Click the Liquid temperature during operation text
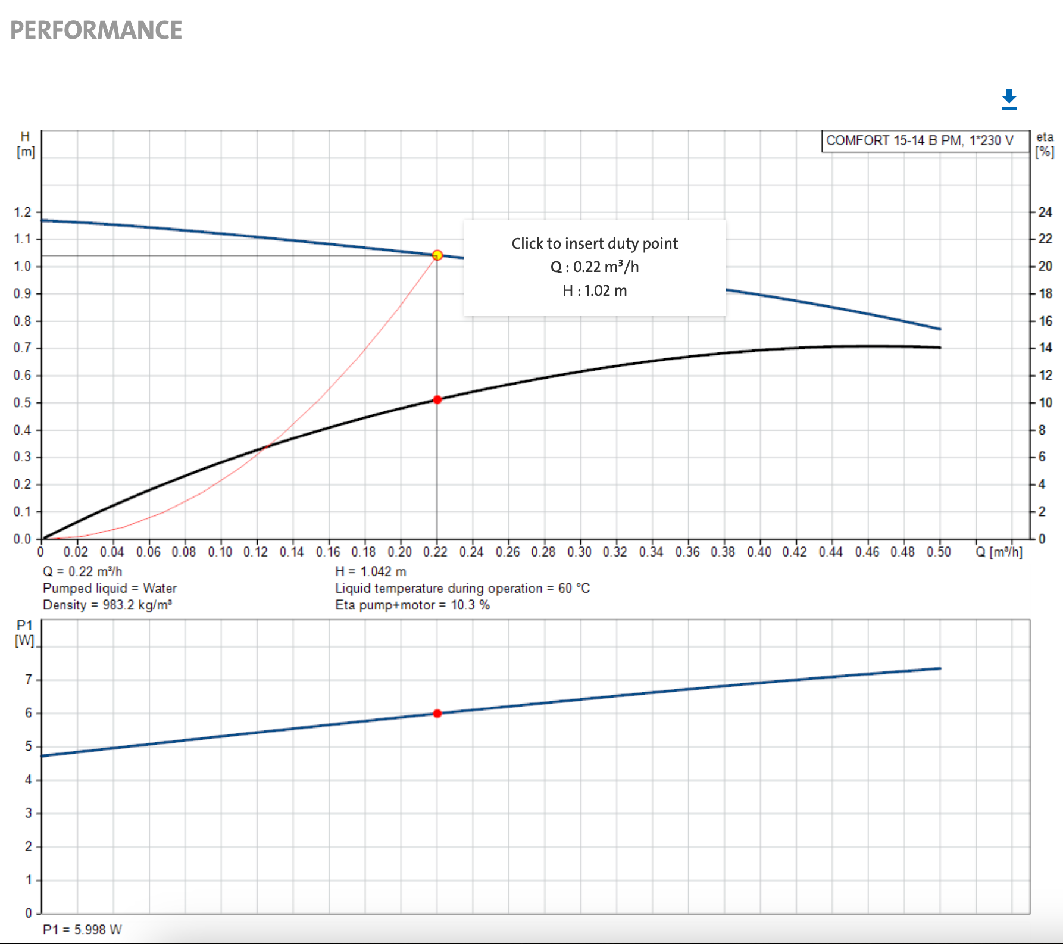Image resolution: width=1063 pixels, height=944 pixels. coord(462,588)
